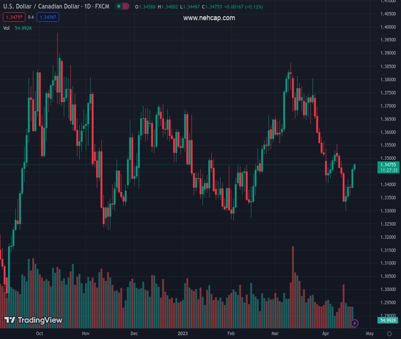This screenshot has height=339, width=401.
Task: Open chart settings gear icon
Action: click(389, 334)
